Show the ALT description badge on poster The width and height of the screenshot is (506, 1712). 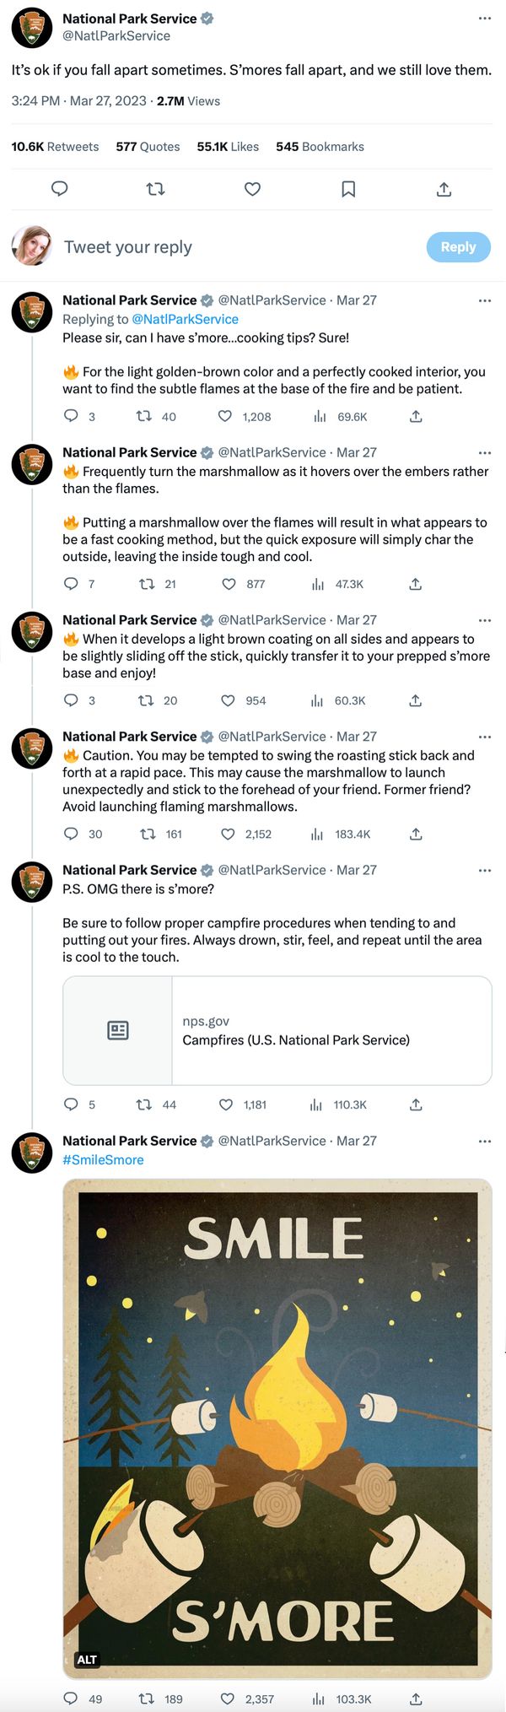point(87,1660)
